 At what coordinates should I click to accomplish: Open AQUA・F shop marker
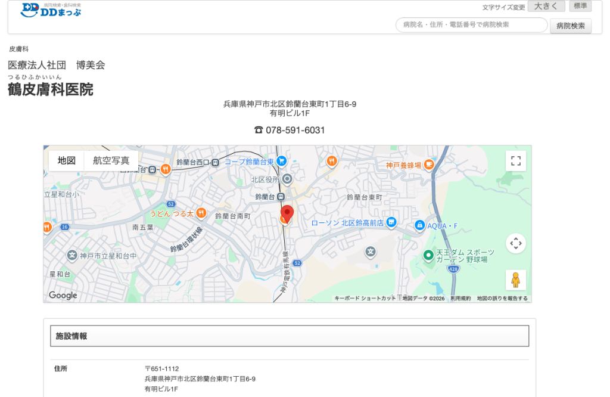[419, 225]
